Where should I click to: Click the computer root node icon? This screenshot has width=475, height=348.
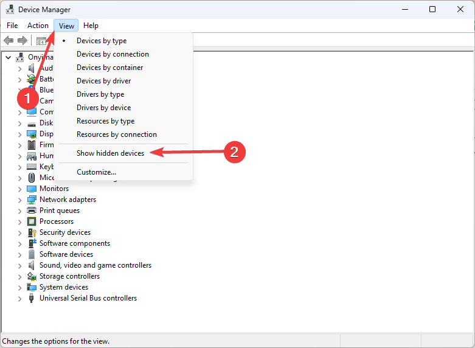[x=20, y=57]
